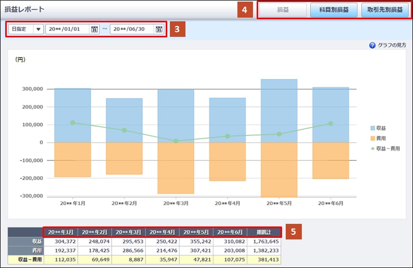The image size is (413, 268).
Task: Click the June blue revenue bar
Action: pyautogui.click(x=331, y=115)
